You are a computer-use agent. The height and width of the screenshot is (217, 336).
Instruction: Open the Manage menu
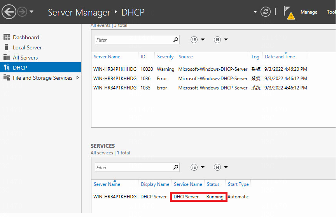(309, 12)
